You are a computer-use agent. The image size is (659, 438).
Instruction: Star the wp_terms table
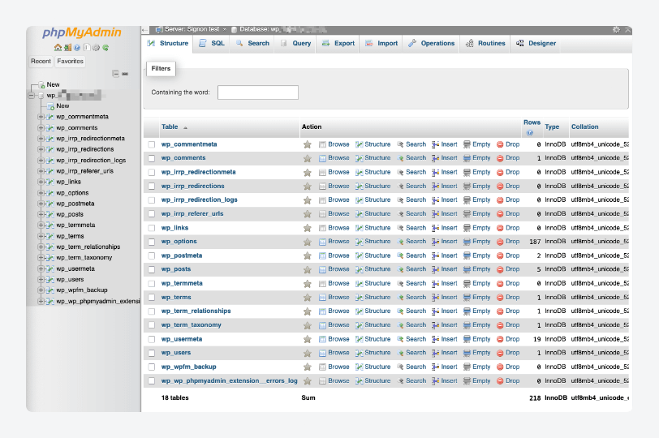[308, 298]
